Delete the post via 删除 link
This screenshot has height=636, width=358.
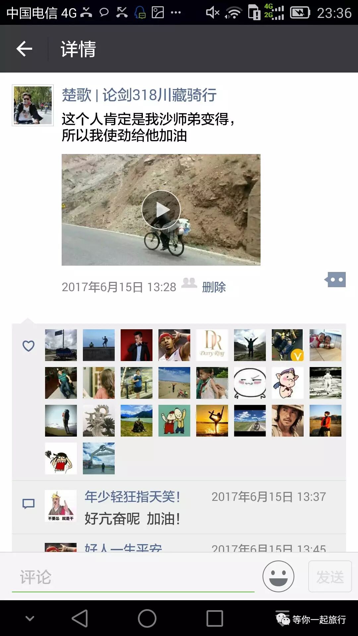[214, 287]
